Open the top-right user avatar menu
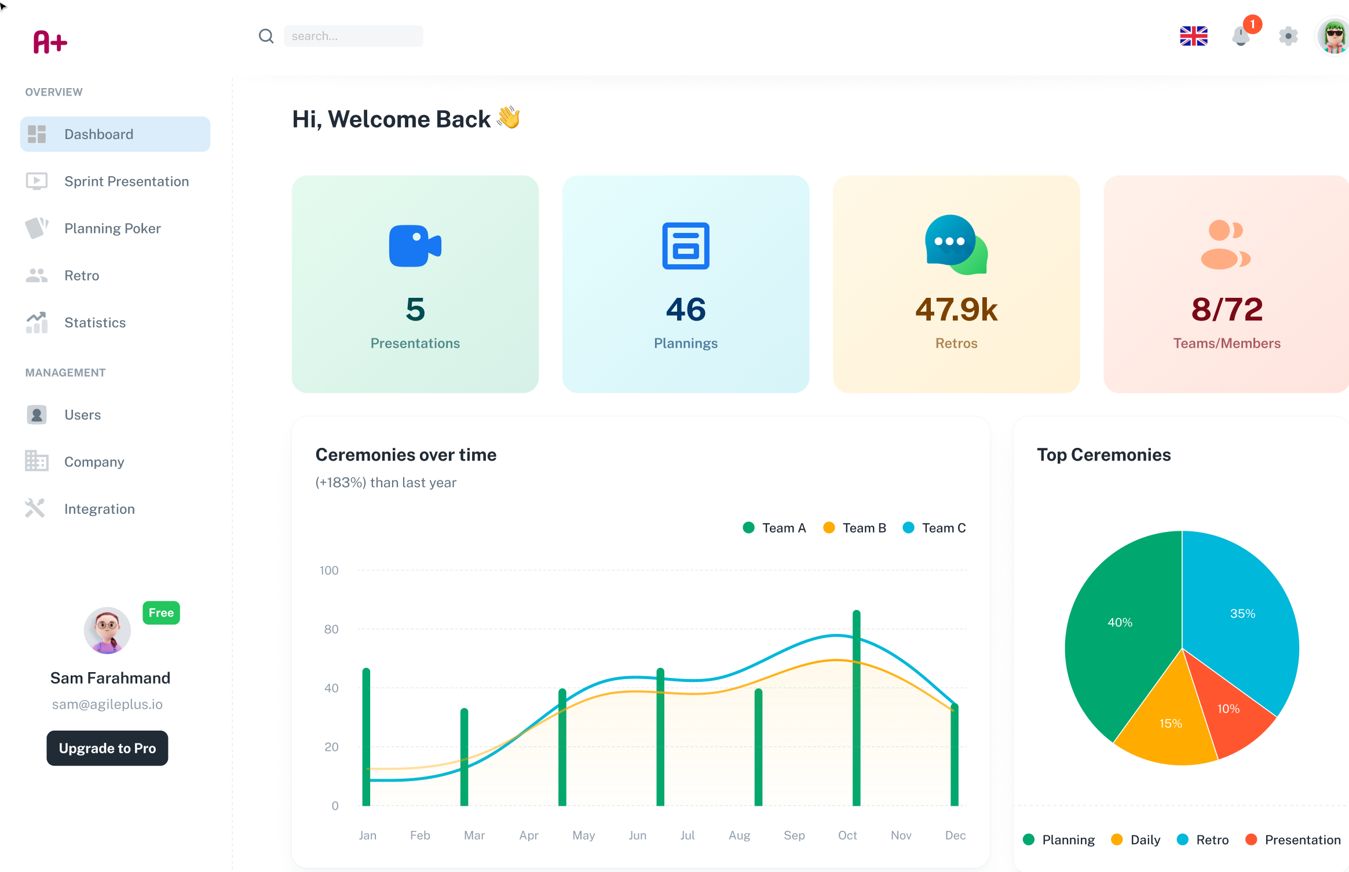This screenshot has height=872, width=1349. (1334, 36)
